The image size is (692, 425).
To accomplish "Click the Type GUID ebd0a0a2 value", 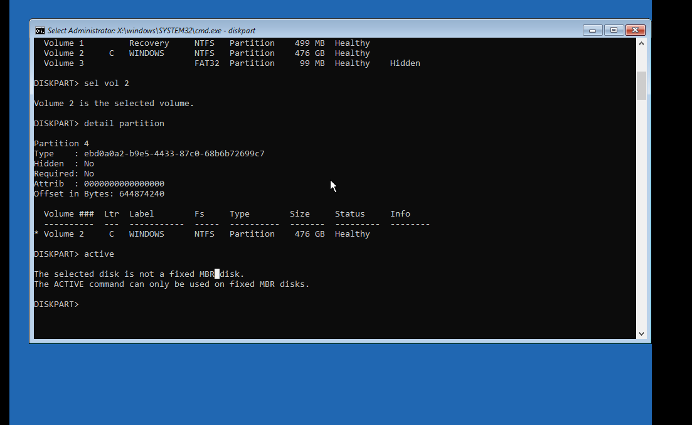I will point(174,154).
